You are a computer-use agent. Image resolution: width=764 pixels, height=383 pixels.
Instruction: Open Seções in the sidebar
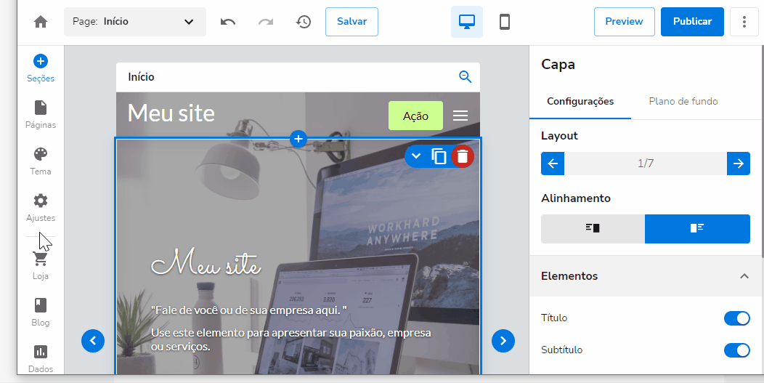[41, 68]
